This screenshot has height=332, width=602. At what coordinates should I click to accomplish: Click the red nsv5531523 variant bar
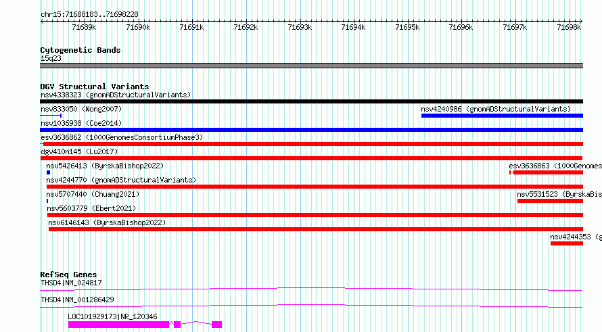(x=550, y=201)
